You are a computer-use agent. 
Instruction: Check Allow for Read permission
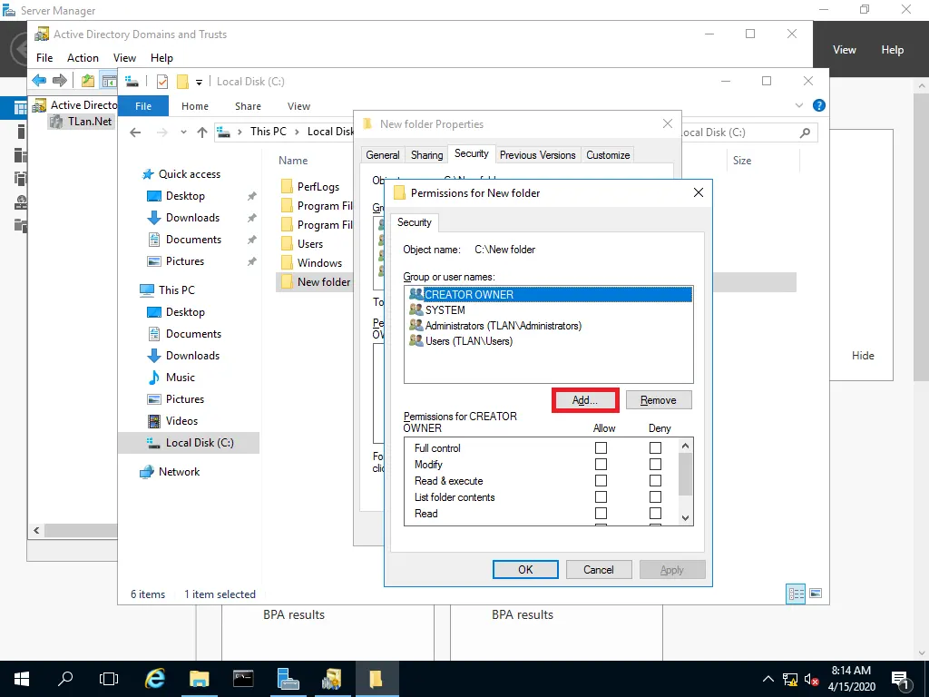tap(601, 514)
